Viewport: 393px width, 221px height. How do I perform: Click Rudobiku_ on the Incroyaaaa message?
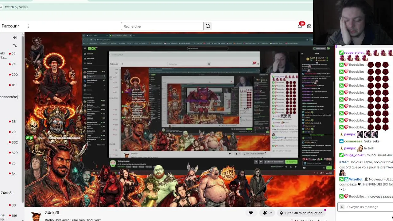click(x=358, y=196)
